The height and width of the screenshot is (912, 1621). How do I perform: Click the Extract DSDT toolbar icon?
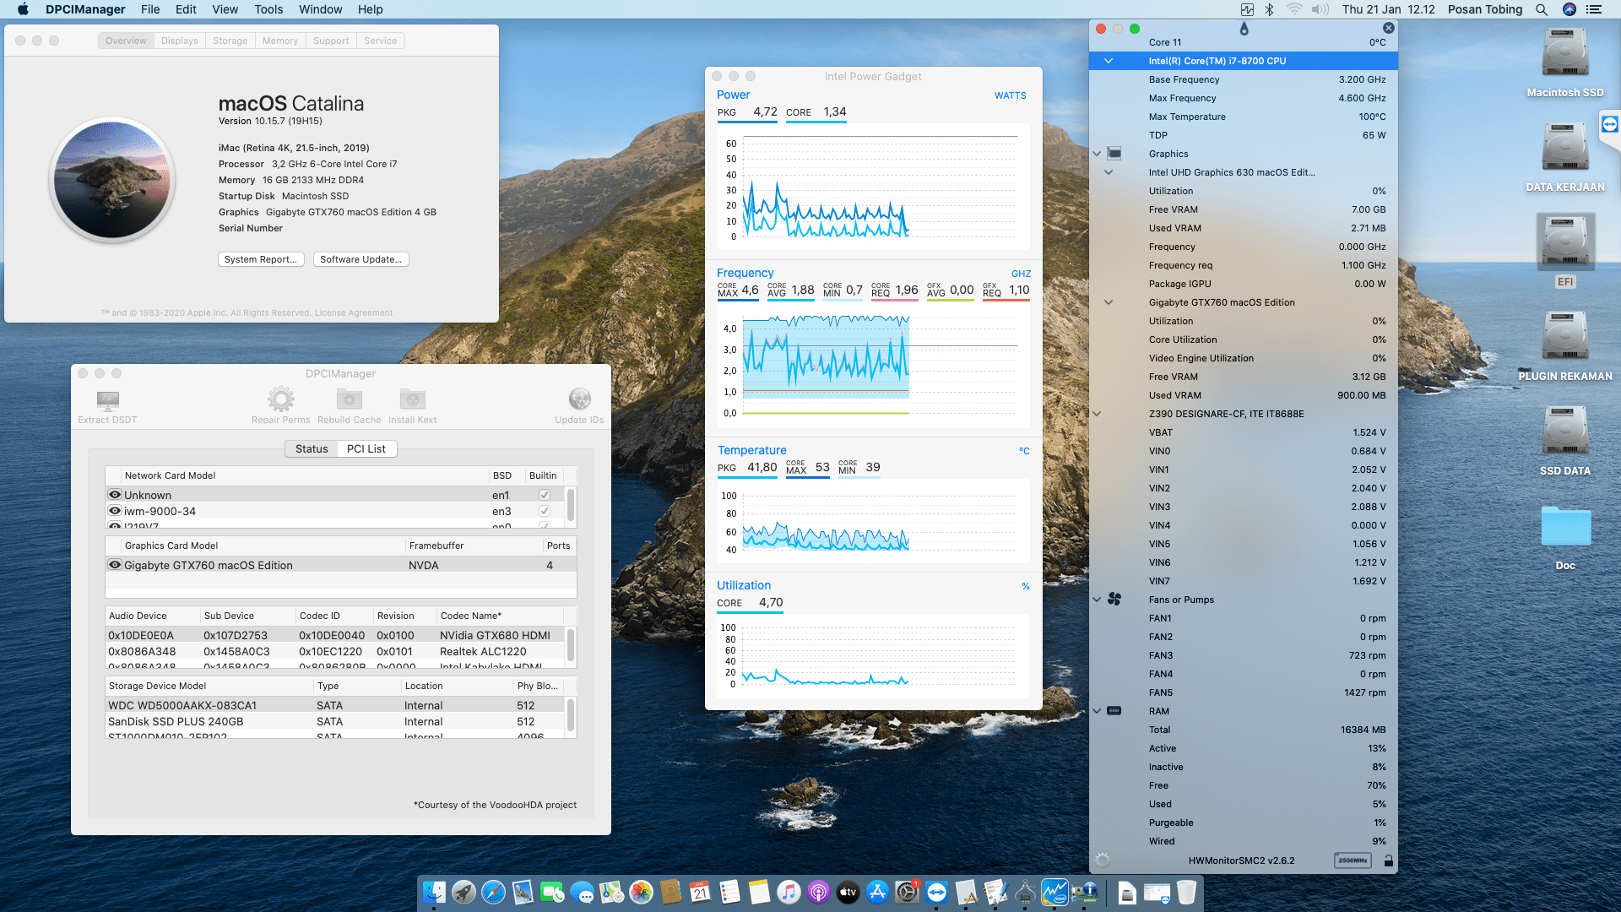(x=107, y=399)
